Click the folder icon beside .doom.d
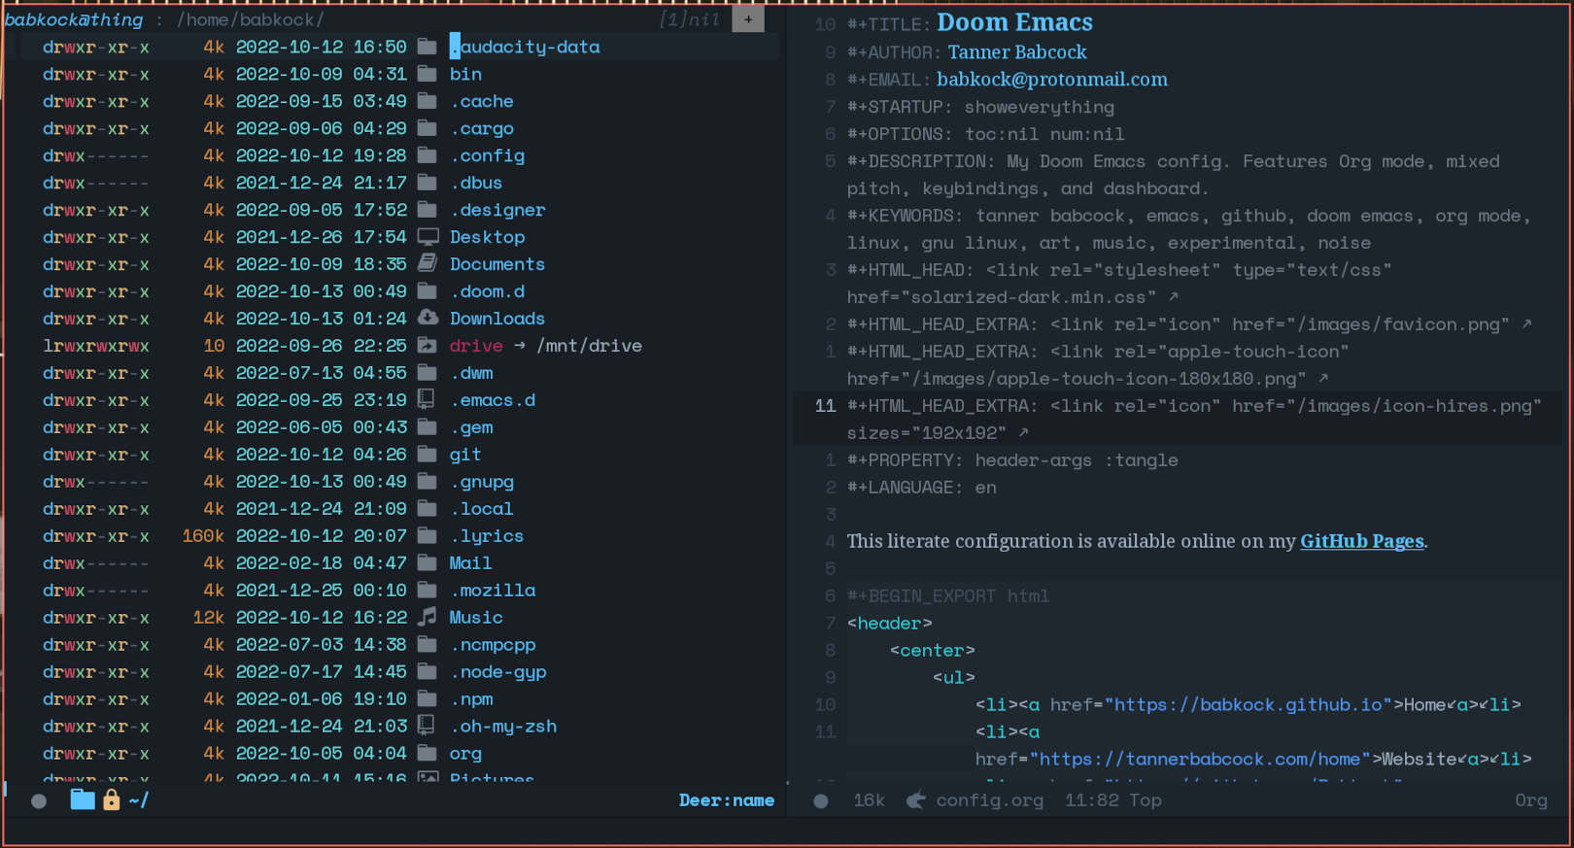1574x848 pixels. [427, 291]
